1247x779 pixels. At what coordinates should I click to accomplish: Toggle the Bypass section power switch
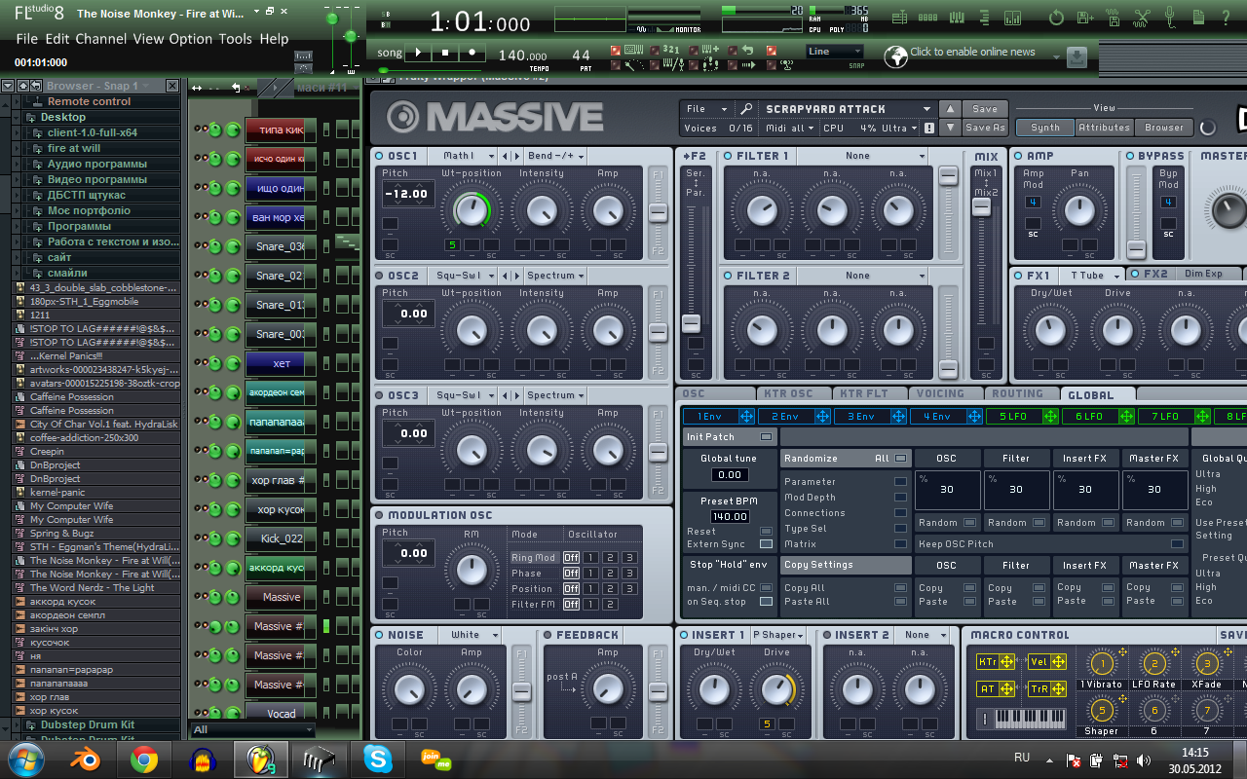click(x=1130, y=156)
